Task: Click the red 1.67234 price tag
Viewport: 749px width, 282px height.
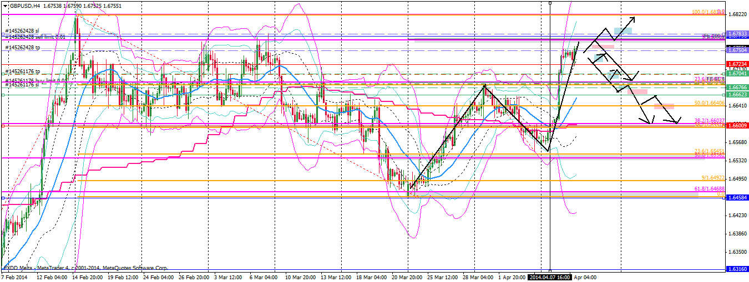Action: click(736, 64)
